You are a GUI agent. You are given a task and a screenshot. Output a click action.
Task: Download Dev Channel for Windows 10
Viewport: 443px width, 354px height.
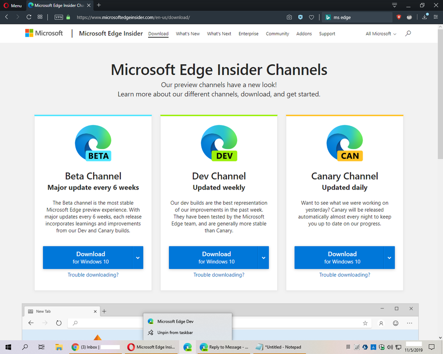pos(213,257)
